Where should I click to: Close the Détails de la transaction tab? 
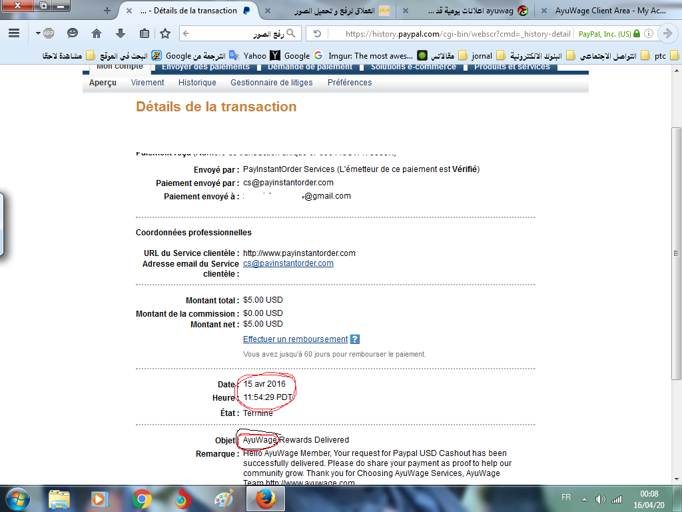pos(129,11)
